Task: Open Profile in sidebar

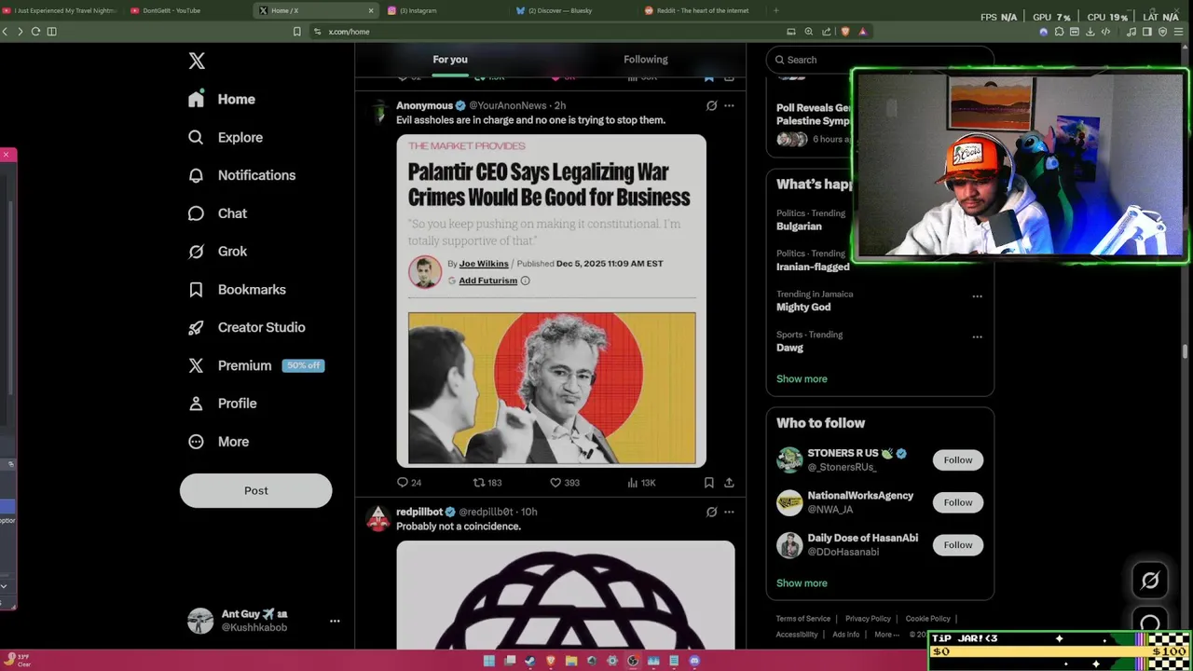Action: pyautogui.click(x=222, y=404)
